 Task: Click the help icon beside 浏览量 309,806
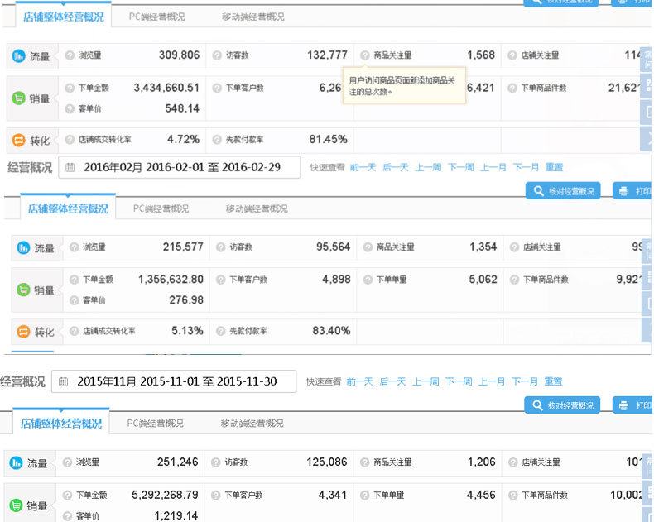[70, 55]
